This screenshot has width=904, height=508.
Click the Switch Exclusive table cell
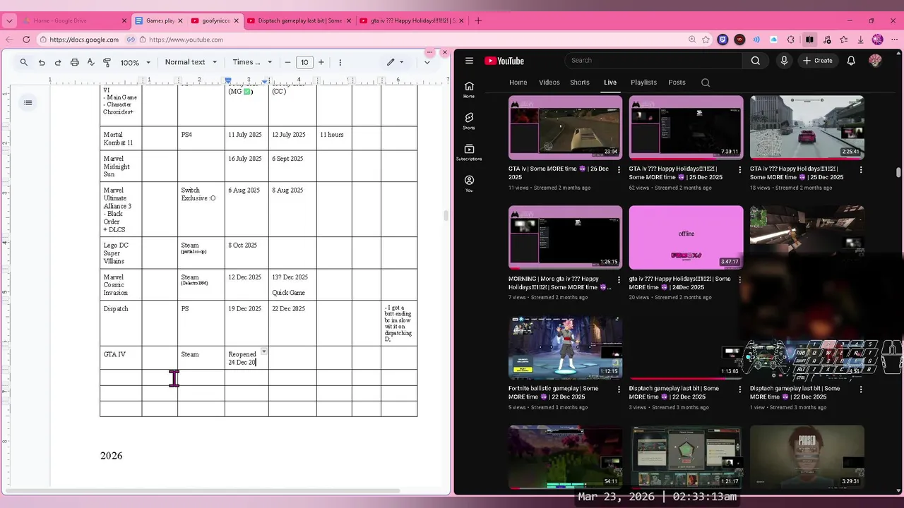(201, 210)
